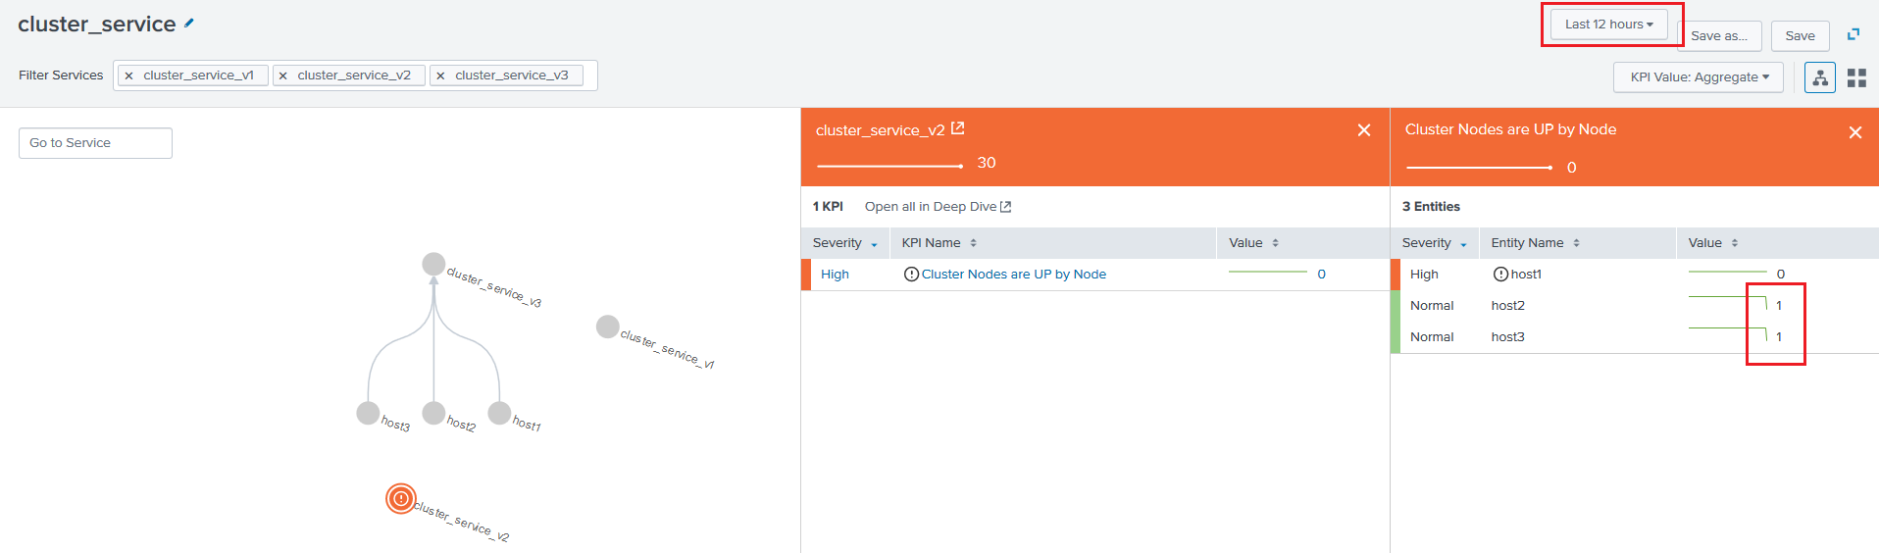1879x553 pixels.
Task: Toggle full screen mode icon
Action: coord(1854,34)
